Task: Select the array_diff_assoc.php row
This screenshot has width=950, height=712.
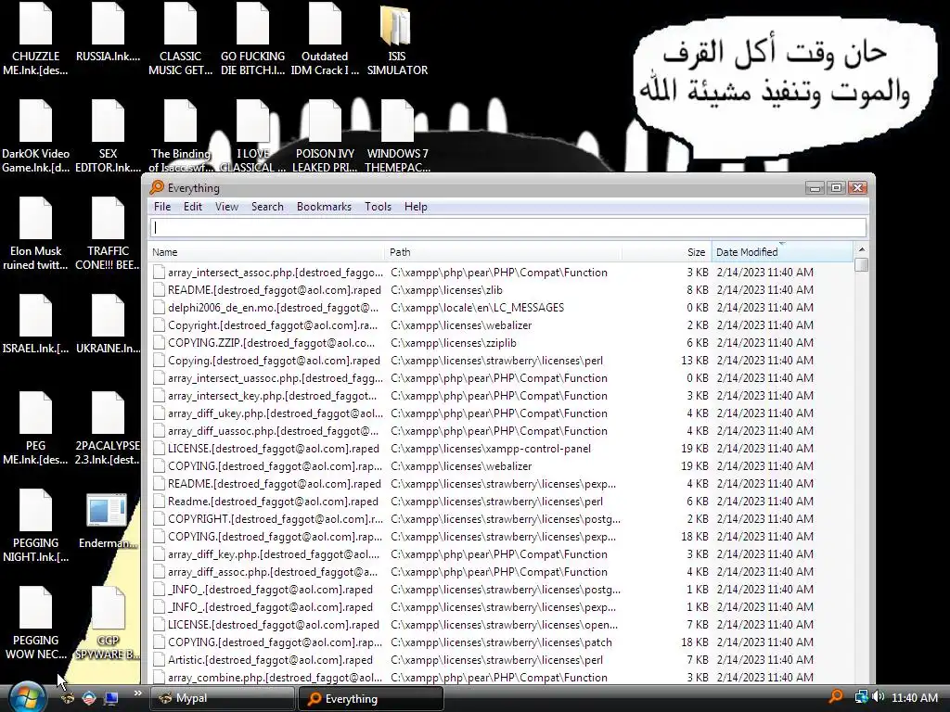Action: 500,571
